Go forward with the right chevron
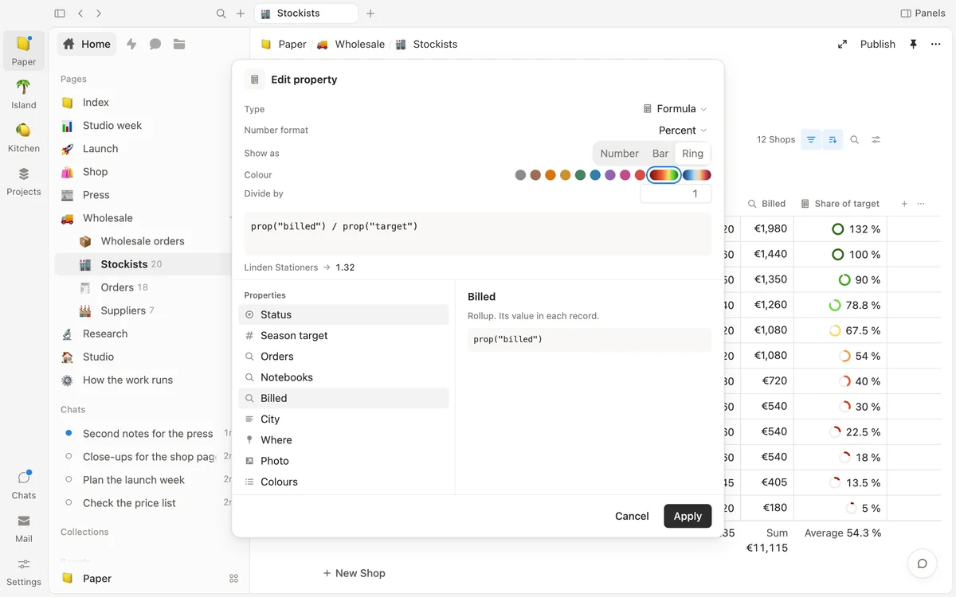 pos(99,14)
